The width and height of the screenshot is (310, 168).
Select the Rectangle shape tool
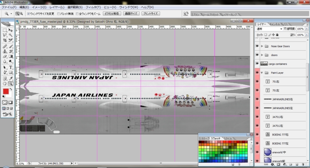coord(11,73)
